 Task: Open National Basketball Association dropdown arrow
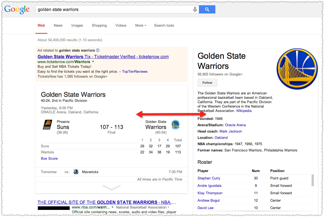pyautogui.click(x=169, y=207)
